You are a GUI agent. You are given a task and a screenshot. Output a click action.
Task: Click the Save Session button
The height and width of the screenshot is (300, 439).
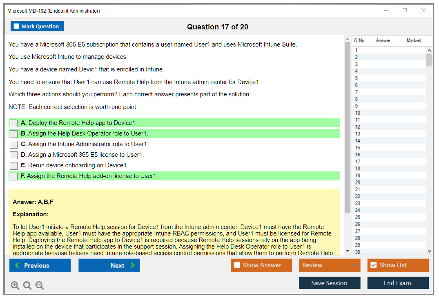330,283
